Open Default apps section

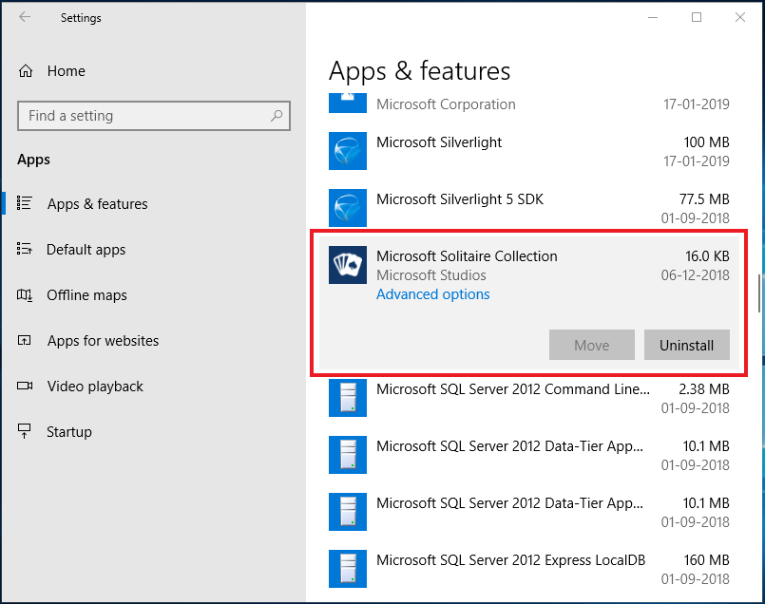(x=86, y=250)
